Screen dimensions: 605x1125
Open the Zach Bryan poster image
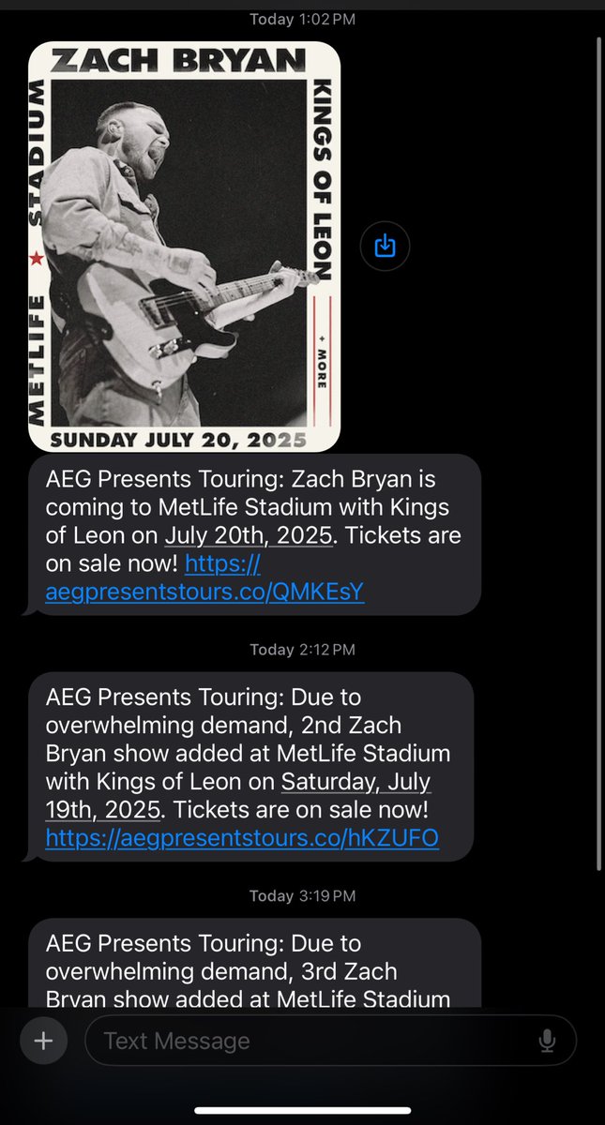(x=184, y=247)
